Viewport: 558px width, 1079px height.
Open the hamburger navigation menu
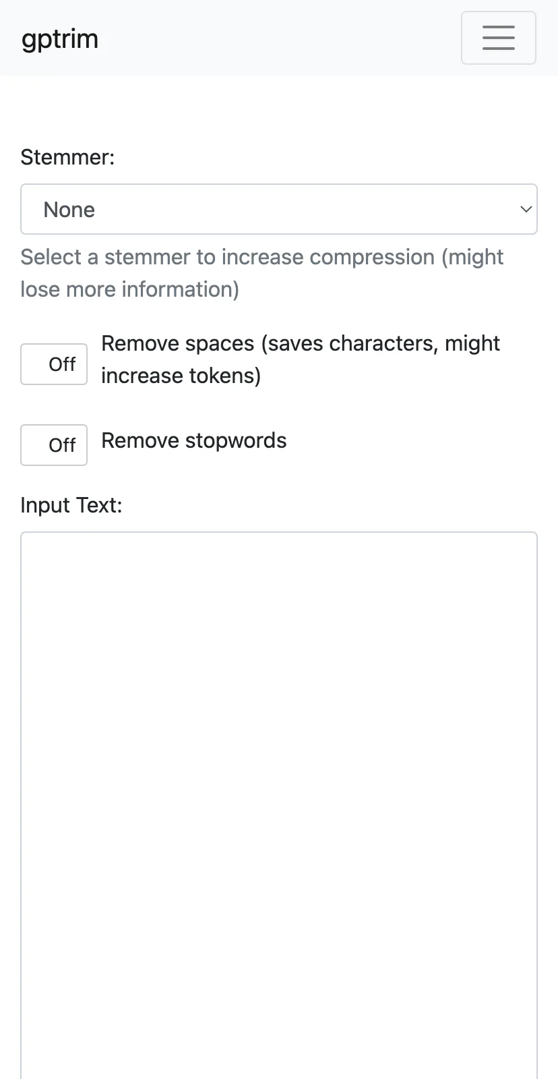pyautogui.click(x=499, y=38)
